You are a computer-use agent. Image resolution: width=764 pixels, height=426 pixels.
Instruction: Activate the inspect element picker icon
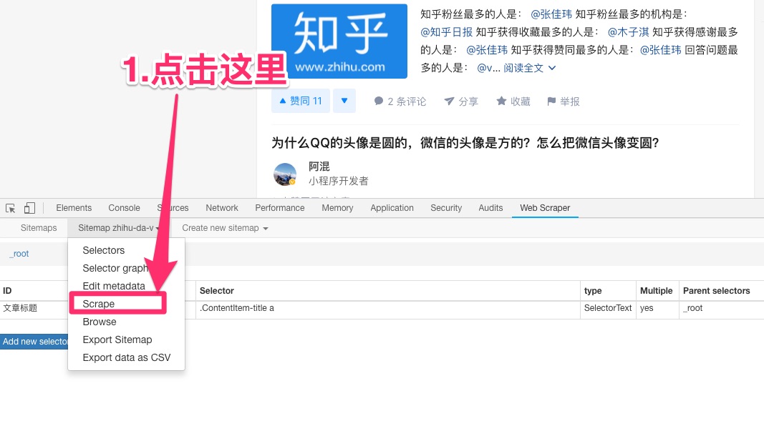pyautogui.click(x=10, y=208)
